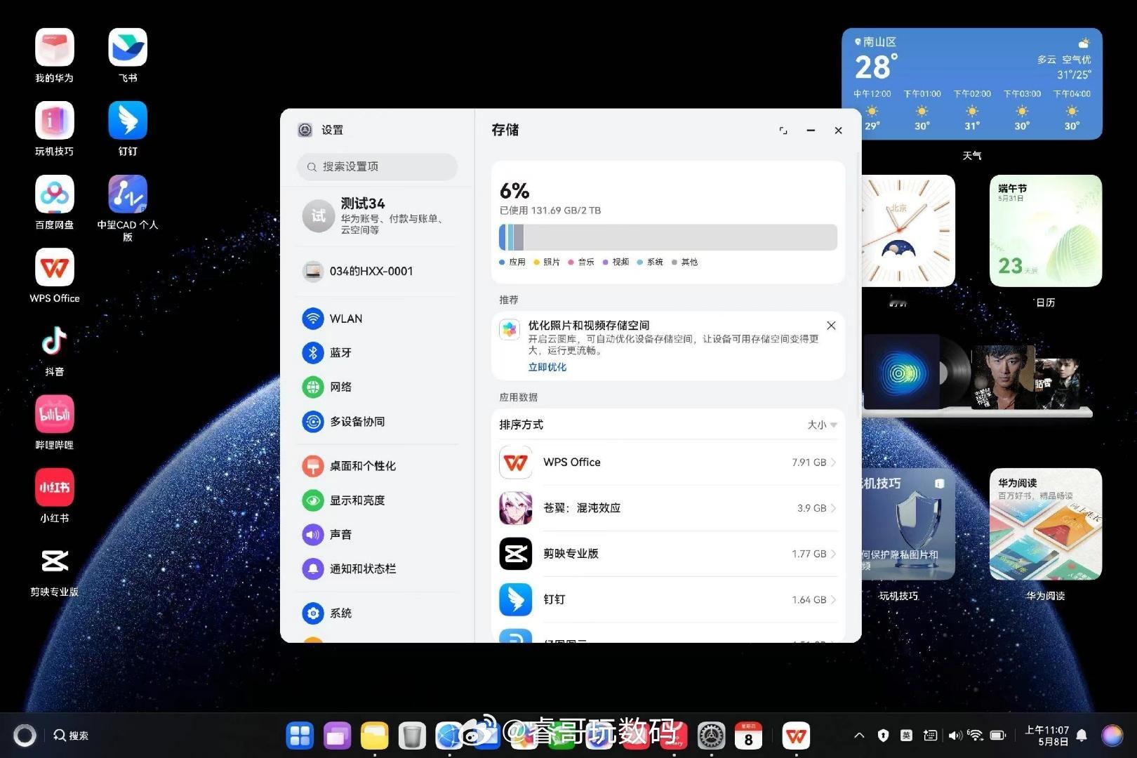
Task: Click the Settings gear in the dock
Action: (711, 736)
